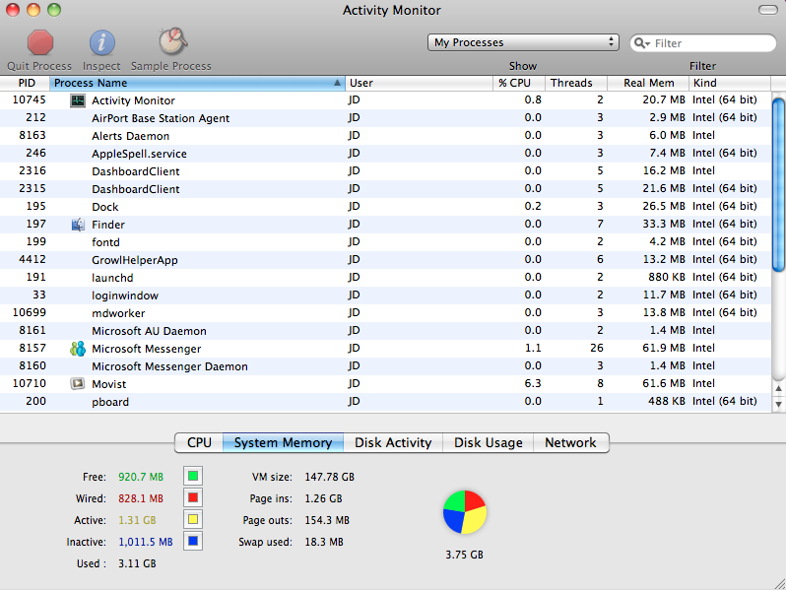The image size is (786, 590).
Task: Open the Disk Activity tab
Action: point(393,442)
